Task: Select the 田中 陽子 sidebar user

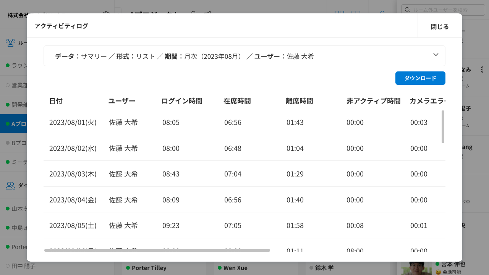Action: (x=24, y=266)
